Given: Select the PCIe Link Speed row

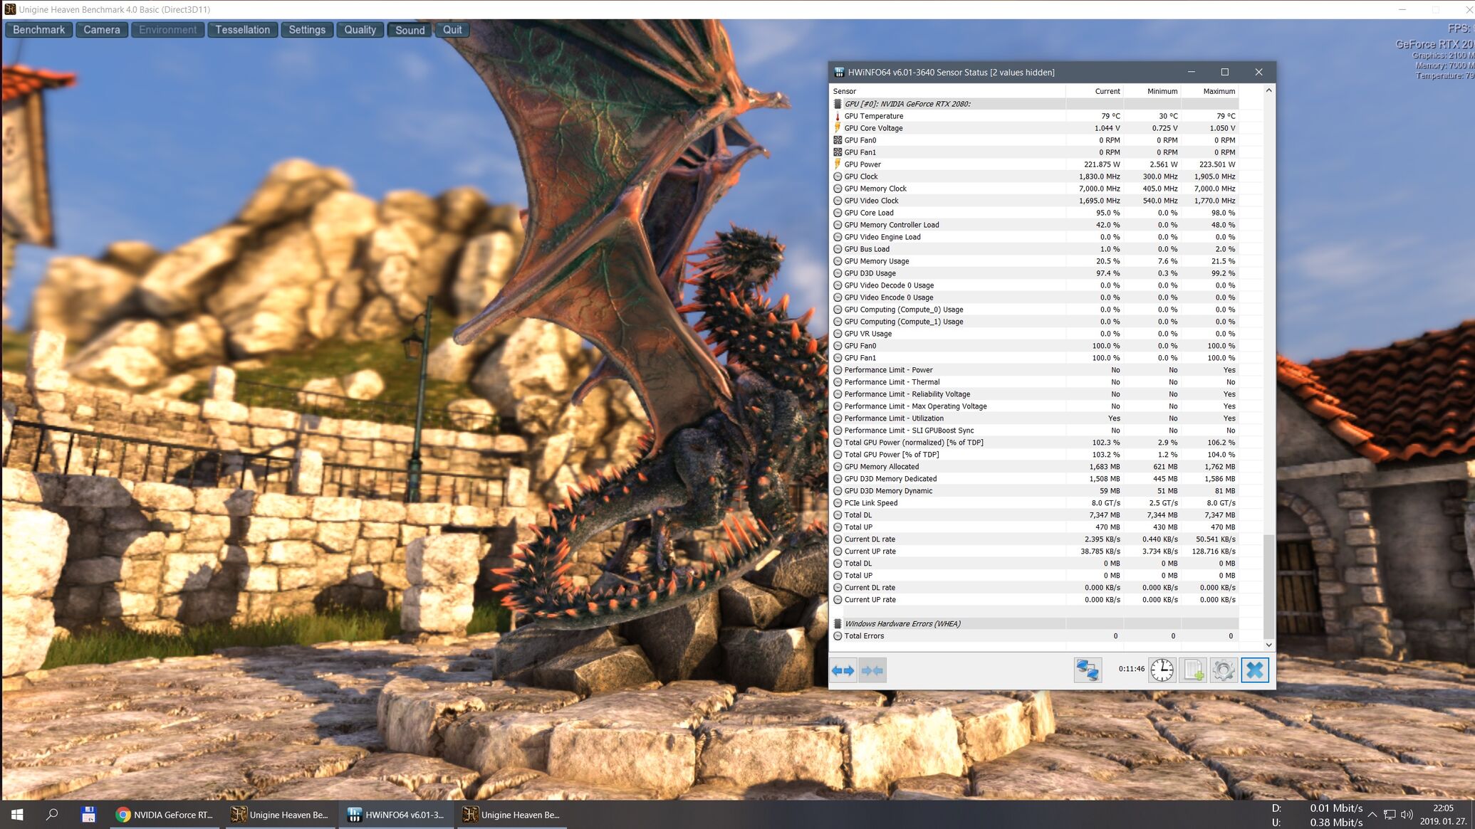Looking at the screenshot, I should [1034, 503].
